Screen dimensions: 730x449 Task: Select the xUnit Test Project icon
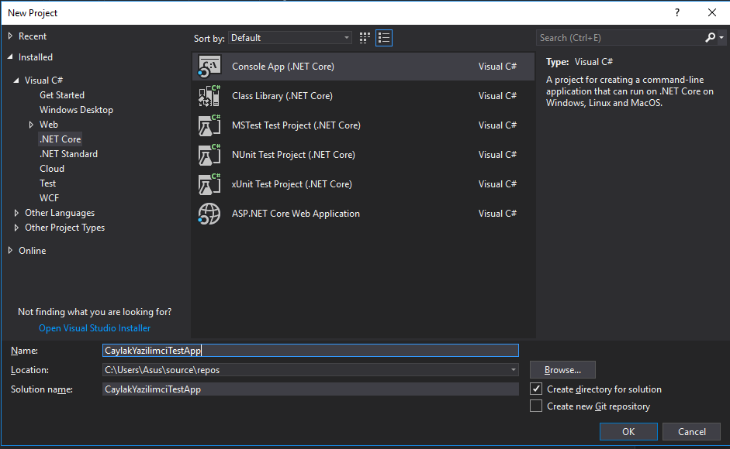pos(209,184)
